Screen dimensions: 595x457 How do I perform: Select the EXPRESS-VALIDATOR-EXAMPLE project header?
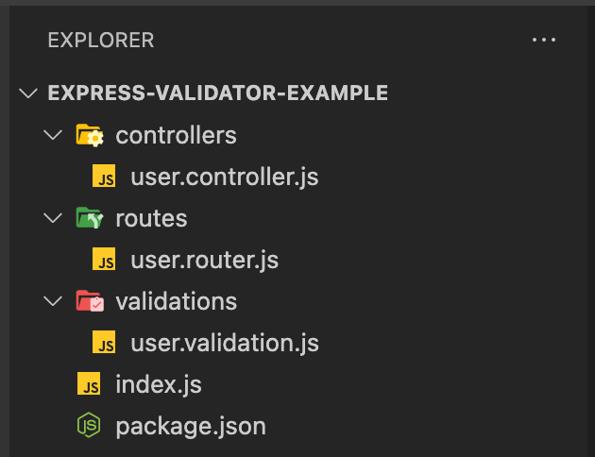tap(218, 93)
